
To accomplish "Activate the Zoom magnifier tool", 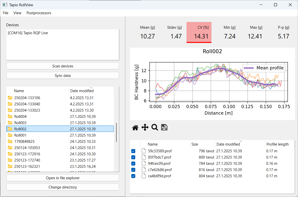I will coord(155,128).
